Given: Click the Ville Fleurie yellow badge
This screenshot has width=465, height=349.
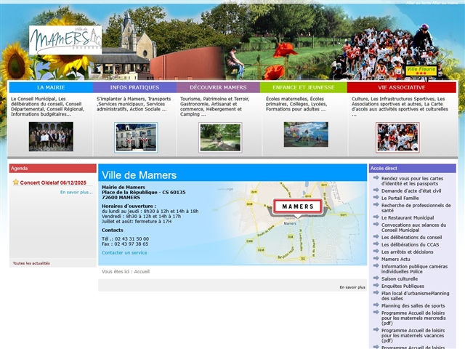Looking at the screenshot, I should tap(421, 71).
